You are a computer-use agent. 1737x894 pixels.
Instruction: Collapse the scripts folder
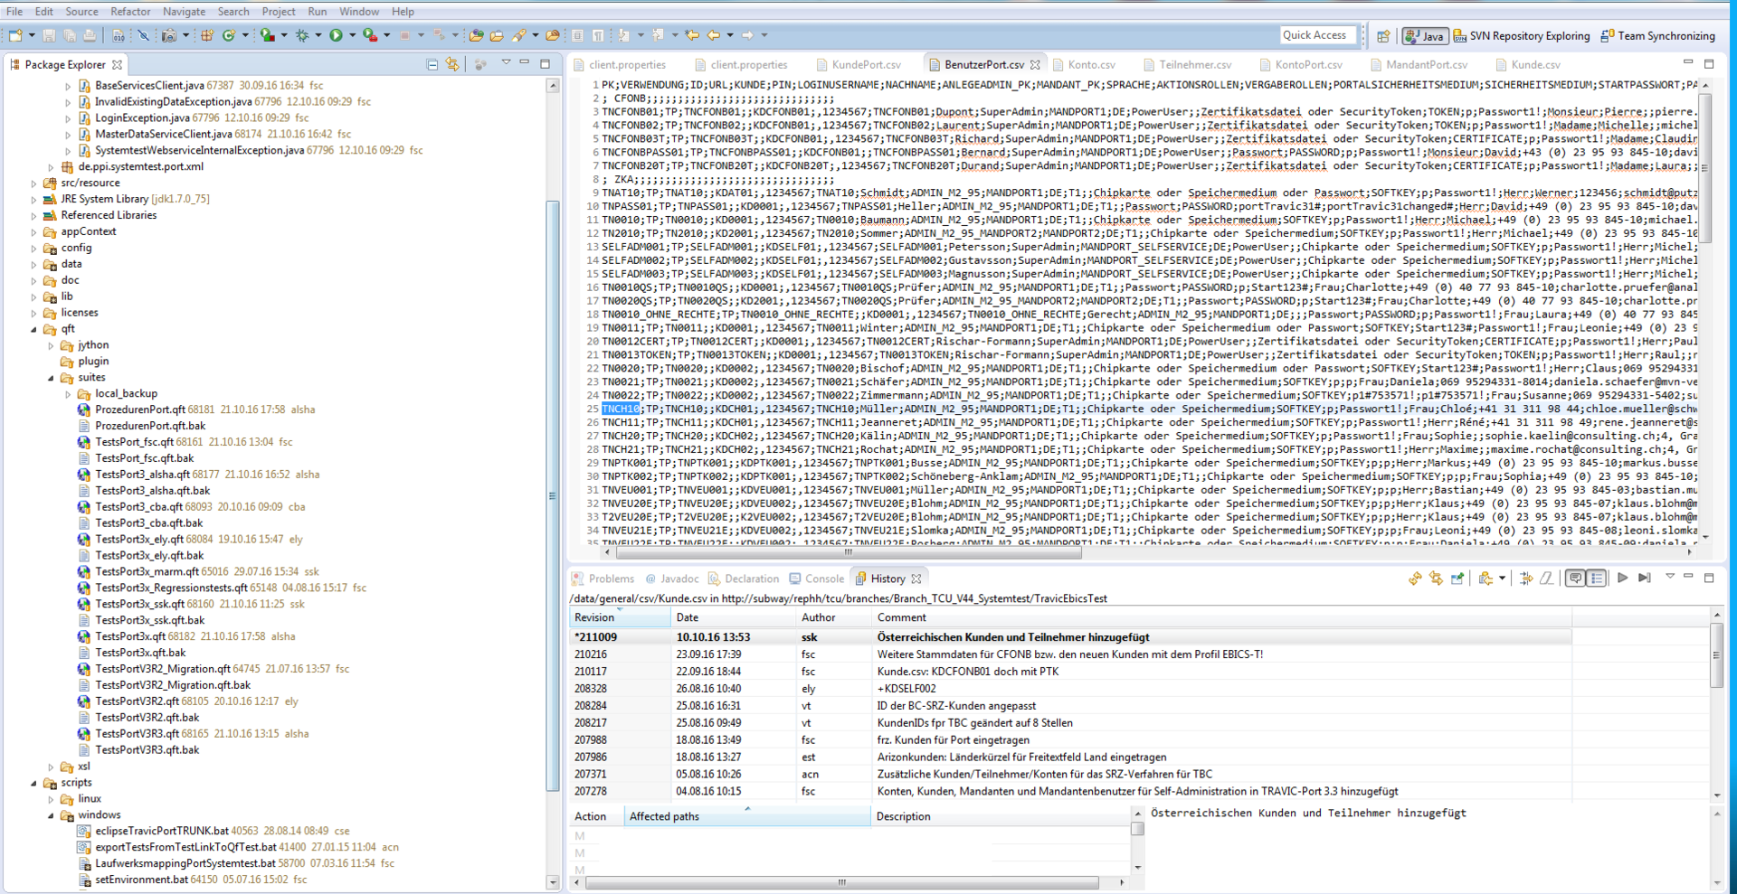coord(34,783)
